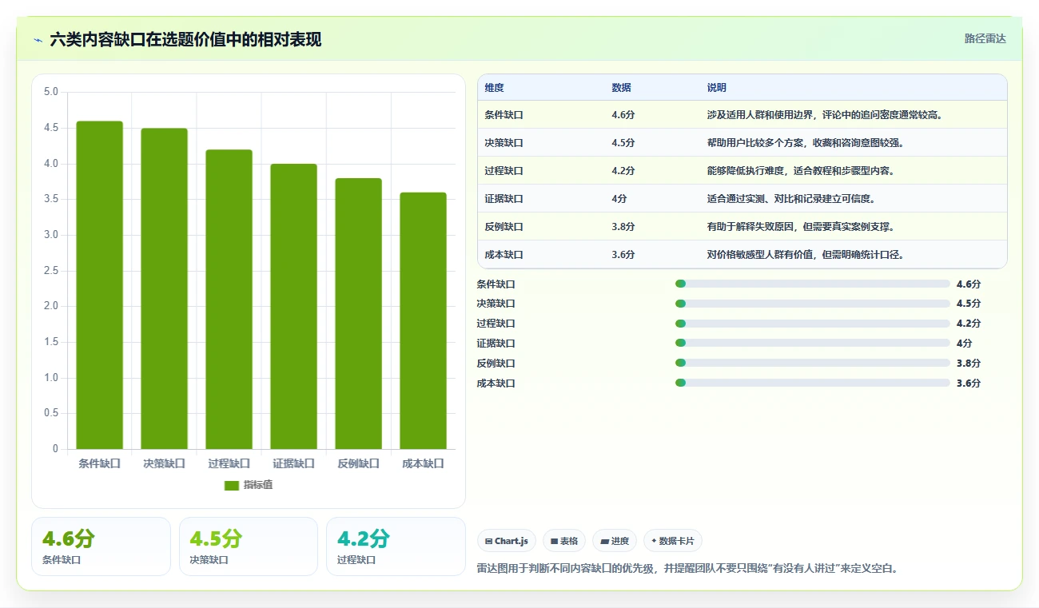This screenshot has height=608, width=1039.
Task: Click the 4.6分 value beside progress list
Action: [x=969, y=284]
